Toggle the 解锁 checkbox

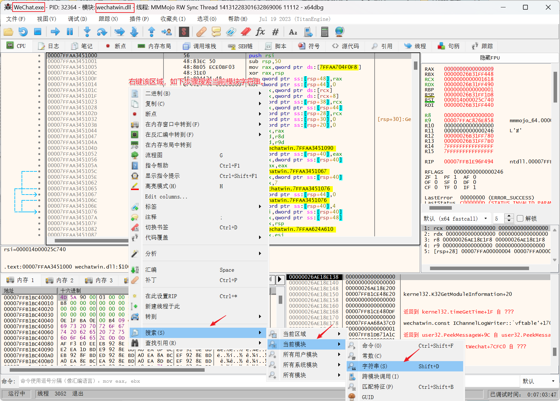[x=520, y=219]
